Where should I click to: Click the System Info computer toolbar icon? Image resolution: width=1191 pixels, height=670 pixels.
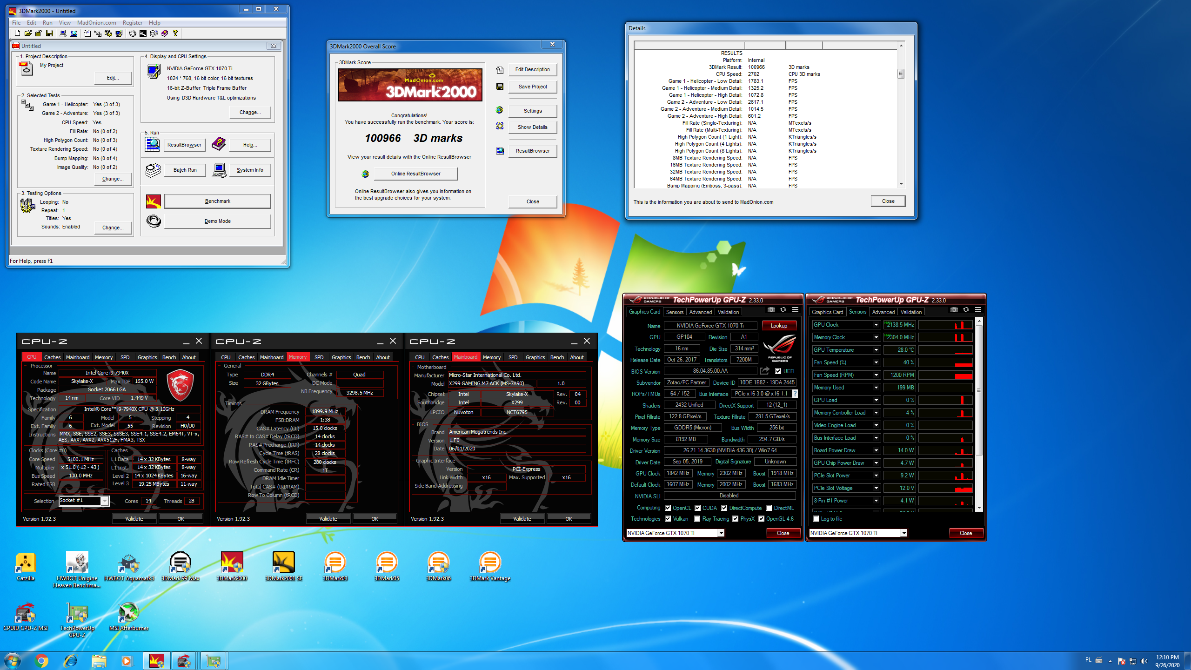[x=62, y=33]
